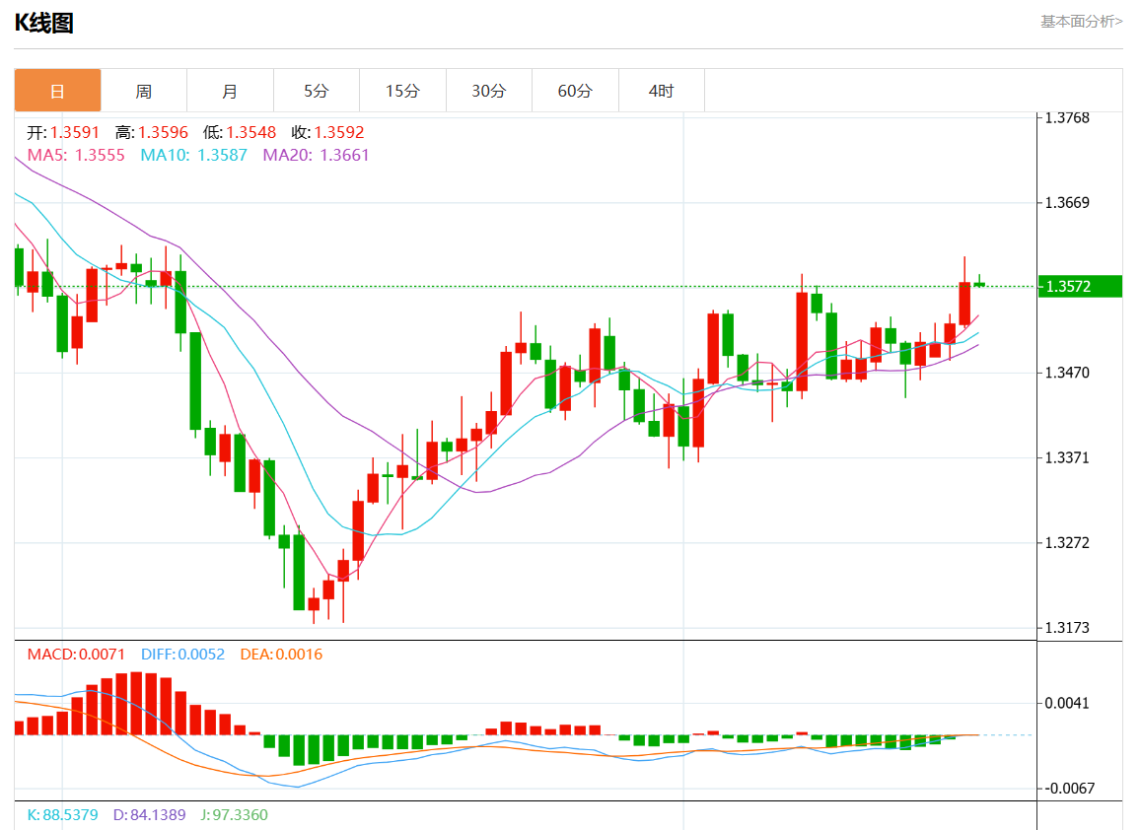The width and height of the screenshot is (1141, 830).
Task: Open the 5分 timeframe tab
Action: 317,91
